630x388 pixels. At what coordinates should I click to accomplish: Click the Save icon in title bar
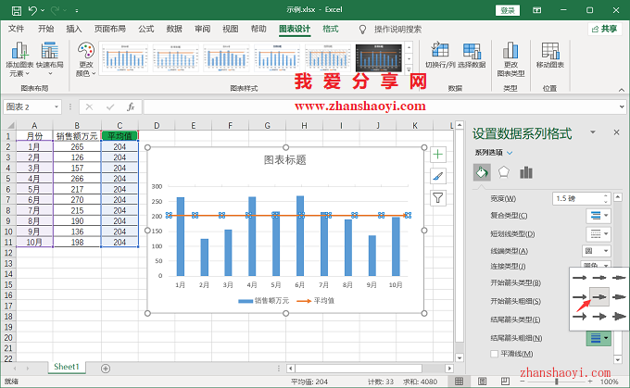coord(17,10)
